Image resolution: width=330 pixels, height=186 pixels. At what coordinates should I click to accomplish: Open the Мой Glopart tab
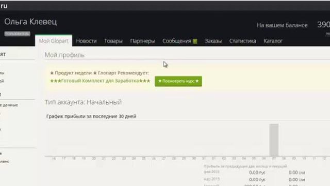click(x=54, y=41)
